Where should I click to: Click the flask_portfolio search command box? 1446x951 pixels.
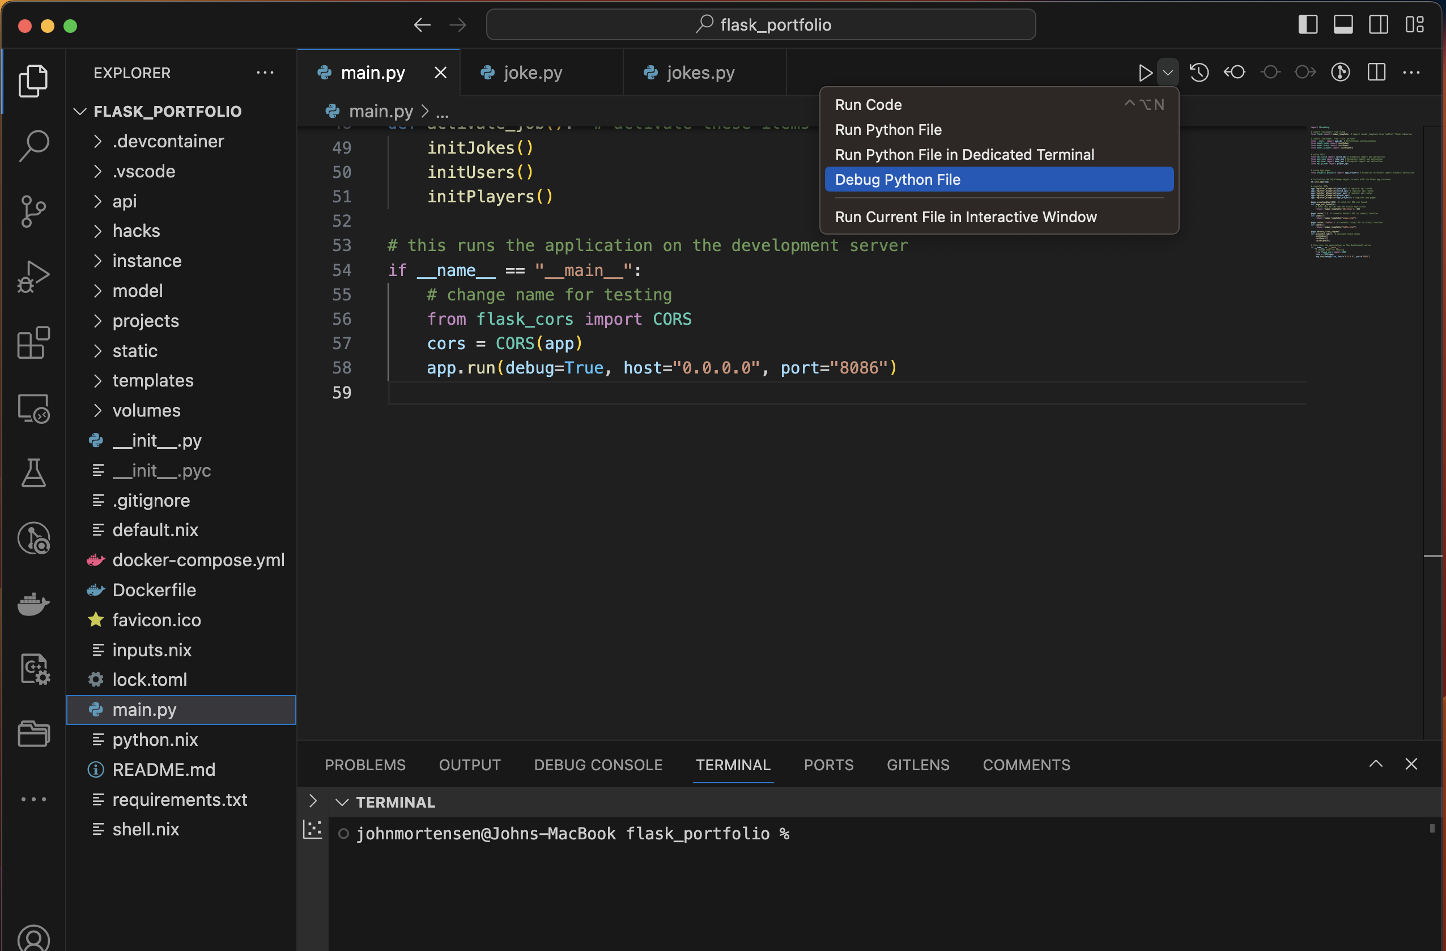click(760, 25)
